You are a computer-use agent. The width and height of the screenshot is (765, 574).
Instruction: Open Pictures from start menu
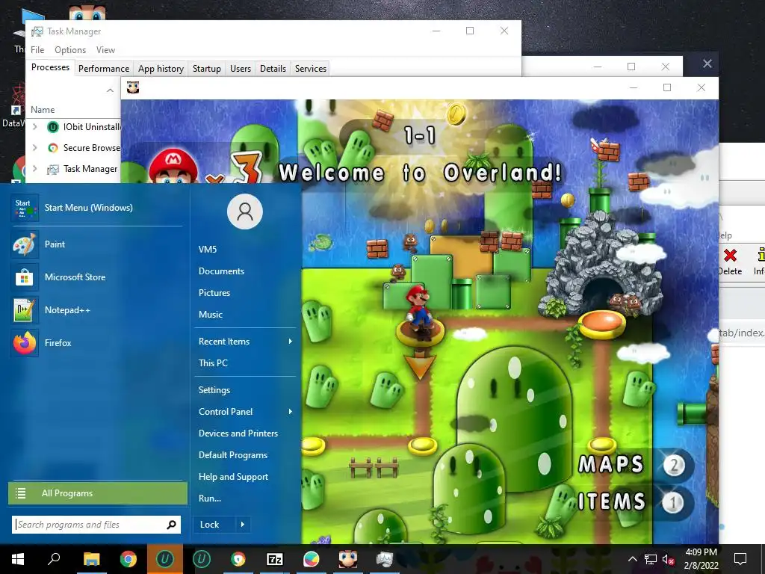pyautogui.click(x=214, y=292)
